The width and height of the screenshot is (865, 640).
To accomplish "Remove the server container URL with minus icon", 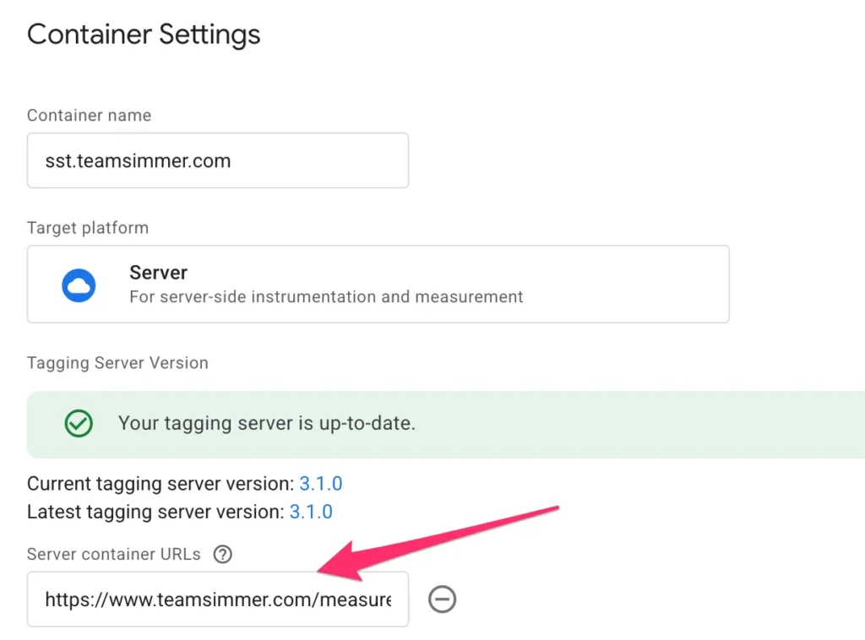I will [x=443, y=599].
